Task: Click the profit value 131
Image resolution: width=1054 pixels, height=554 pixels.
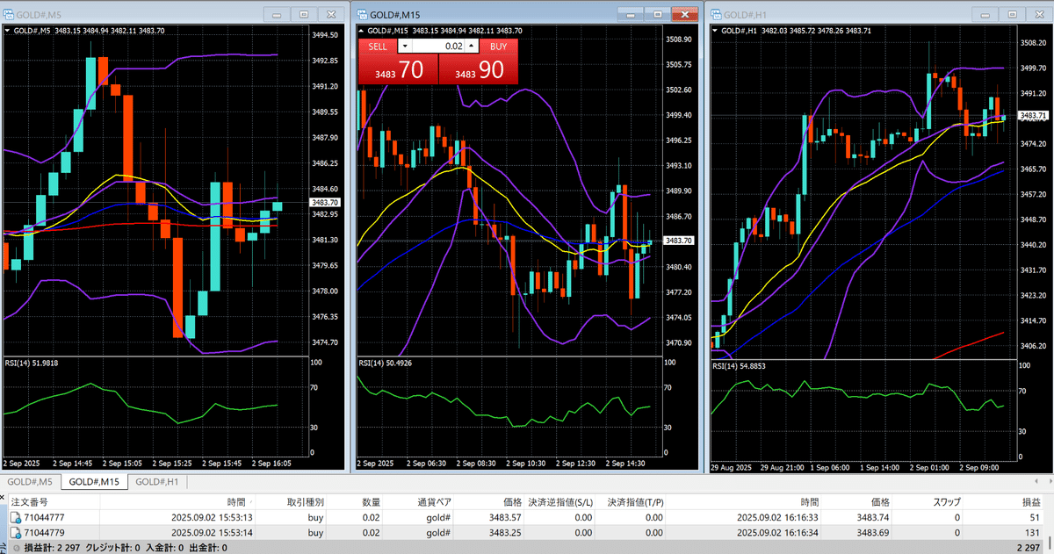Action: coord(1033,532)
